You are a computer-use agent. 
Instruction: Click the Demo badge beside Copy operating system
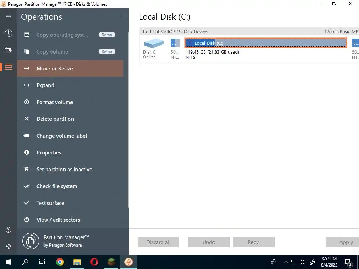[107, 35]
